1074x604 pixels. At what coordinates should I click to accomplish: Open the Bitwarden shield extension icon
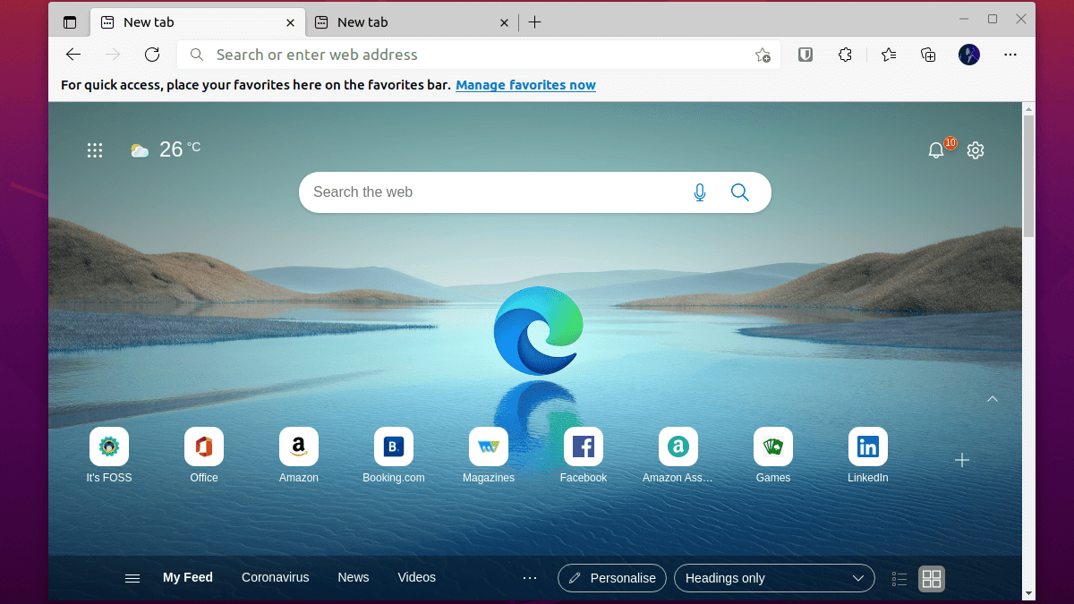coord(805,55)
